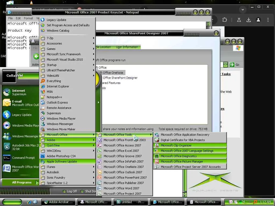The width and height of the screenshot is (275, 206).
Task: Launch Remote Assistance
Action: (67, 108)
